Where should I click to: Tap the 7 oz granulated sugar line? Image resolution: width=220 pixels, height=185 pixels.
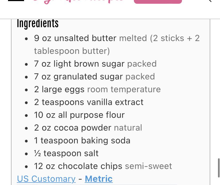point(78,77)
